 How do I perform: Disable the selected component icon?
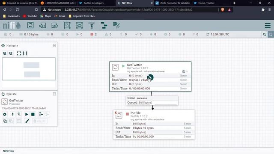point(19,114)
